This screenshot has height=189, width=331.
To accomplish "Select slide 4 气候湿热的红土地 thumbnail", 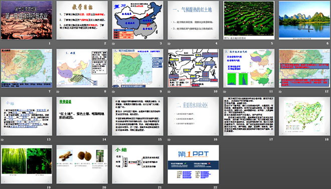I will click(194, 20).
